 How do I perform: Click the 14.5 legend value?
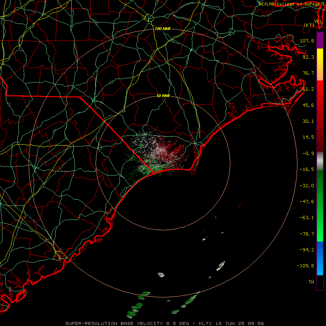[x=308, y=137]
